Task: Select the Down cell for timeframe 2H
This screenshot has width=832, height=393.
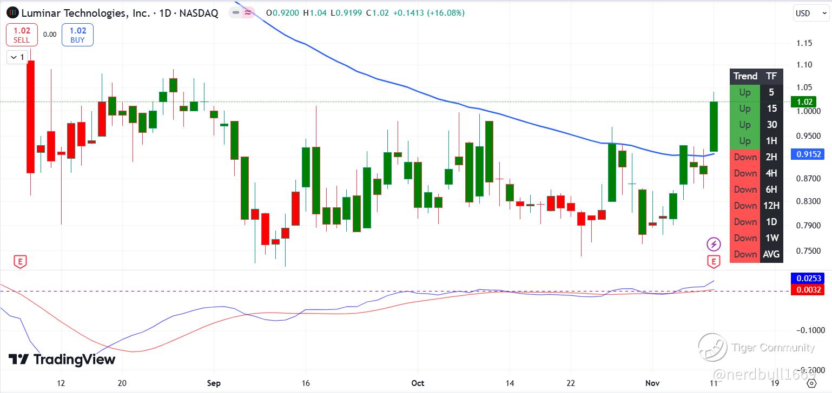Action: point(745,157)
